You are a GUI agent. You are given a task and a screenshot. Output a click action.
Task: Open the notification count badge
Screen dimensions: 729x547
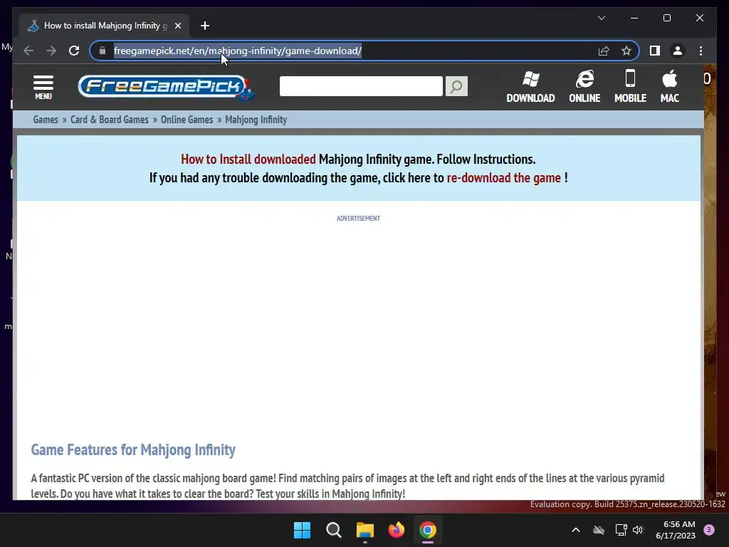click(x=709, y=530)
